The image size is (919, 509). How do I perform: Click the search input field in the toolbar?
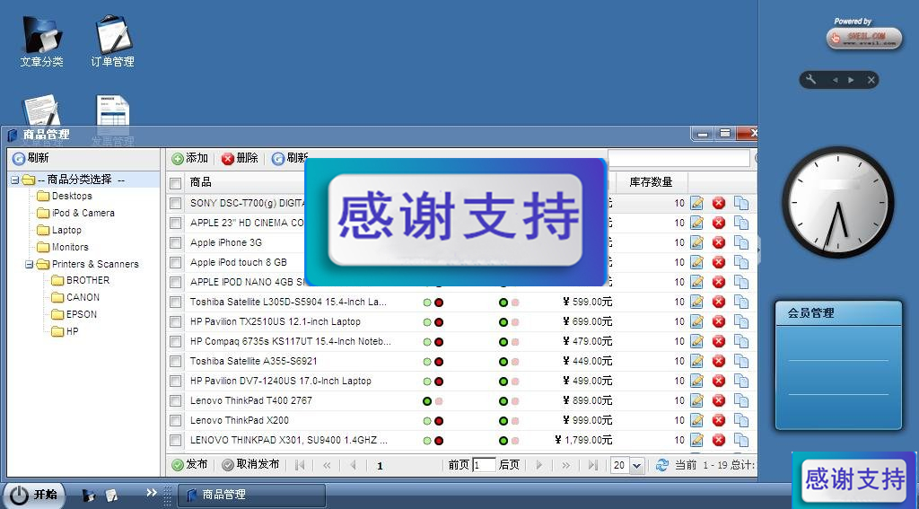click(678, 158)
